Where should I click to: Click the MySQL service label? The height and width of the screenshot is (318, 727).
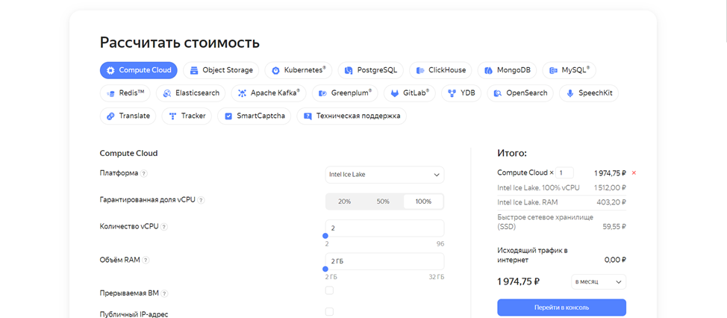click(575, 70)
